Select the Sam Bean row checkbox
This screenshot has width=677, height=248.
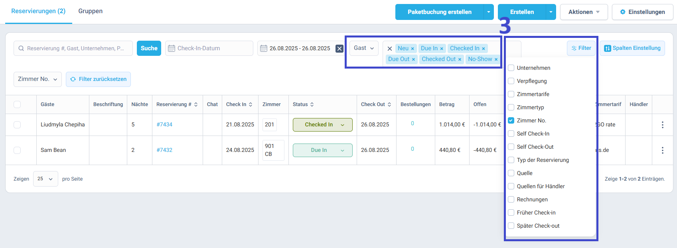(17, 150)
